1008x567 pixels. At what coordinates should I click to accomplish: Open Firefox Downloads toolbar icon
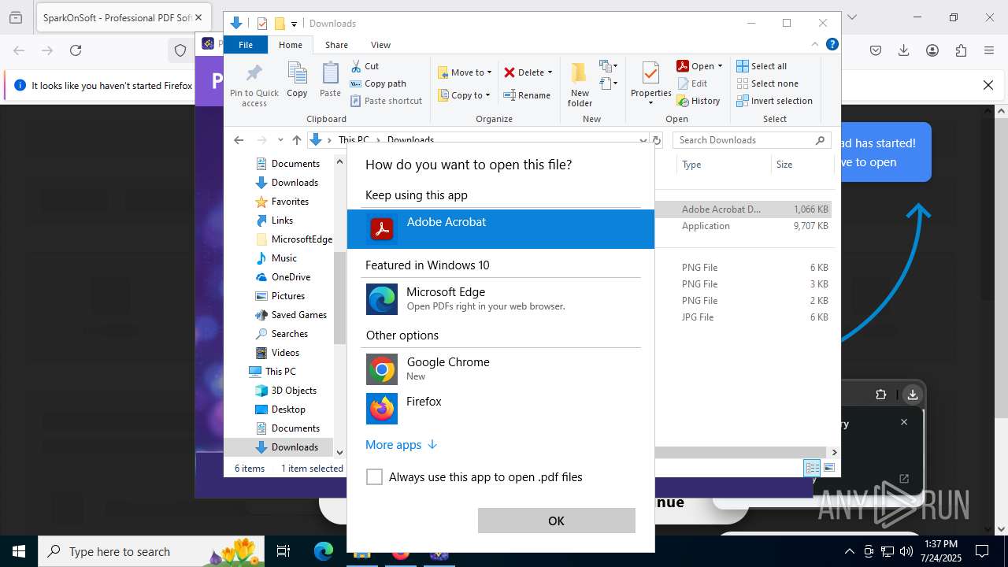[903, 50]
